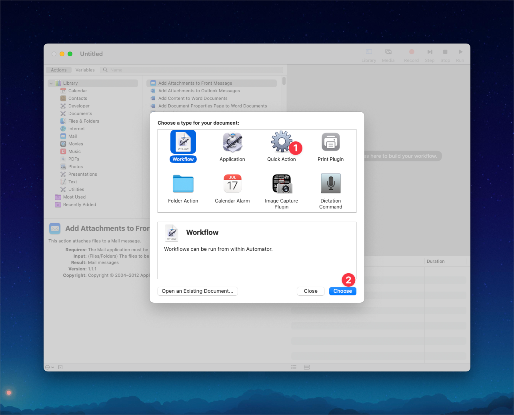514x415 pixels.
Task: Click the Choose button
Action: pyautogui.click(x=342, y=291)
